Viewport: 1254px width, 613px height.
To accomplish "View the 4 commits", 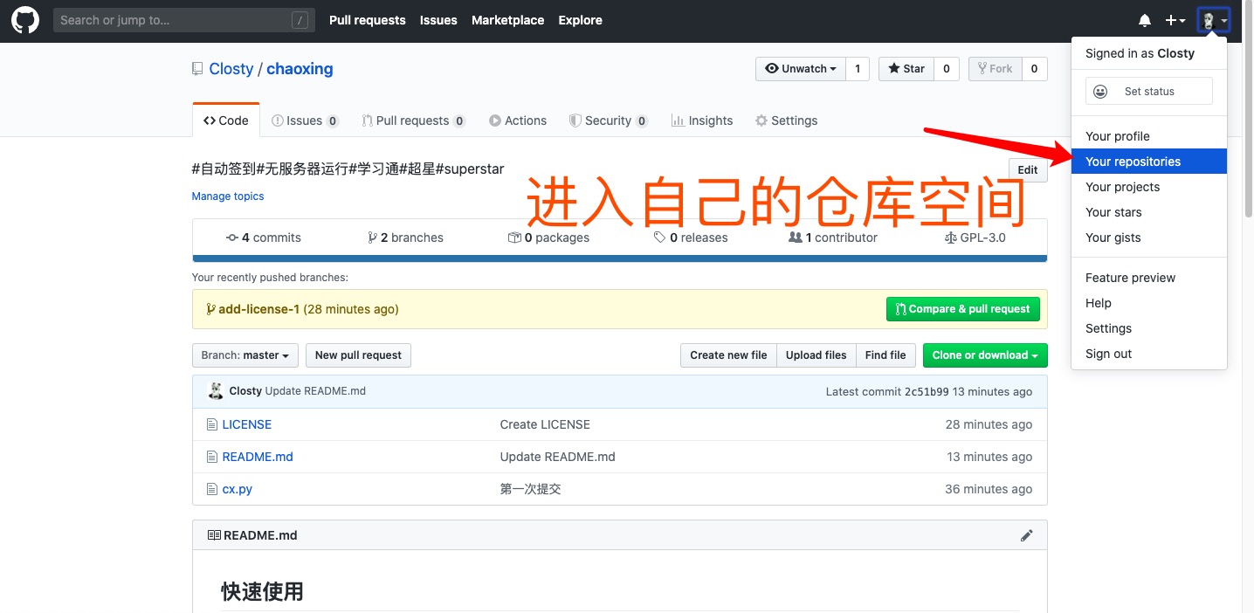I will 264,238.
